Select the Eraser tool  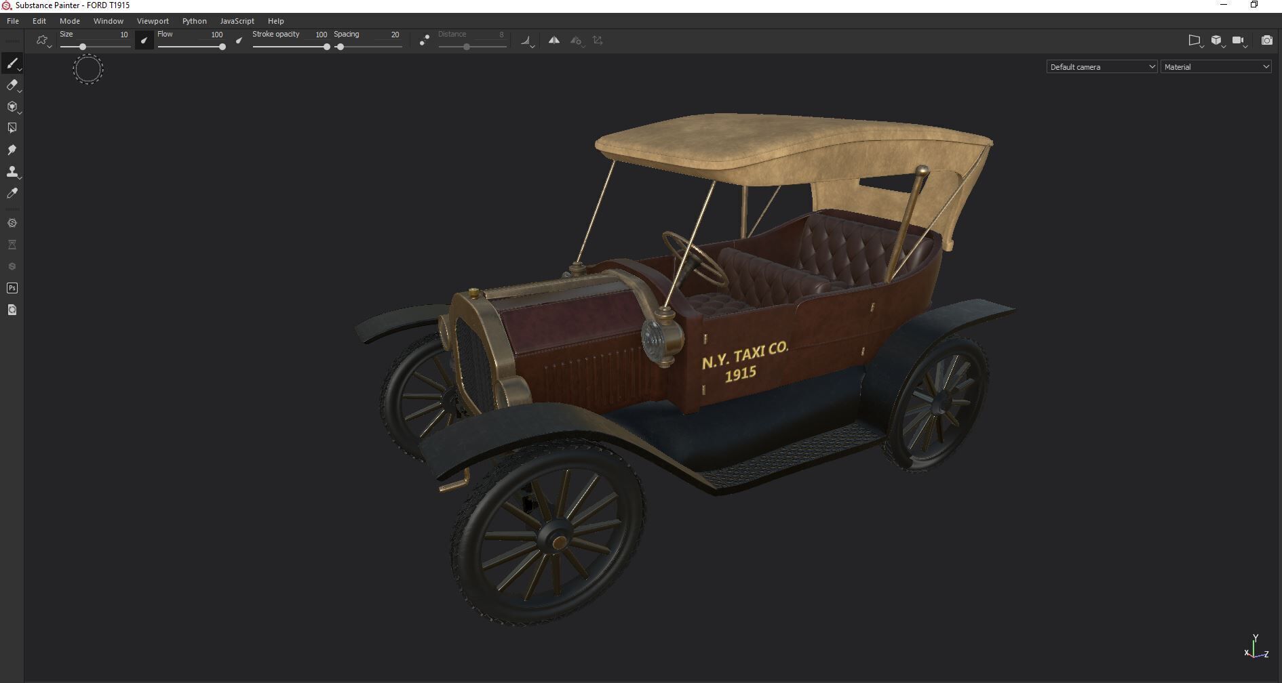(12, 85)
